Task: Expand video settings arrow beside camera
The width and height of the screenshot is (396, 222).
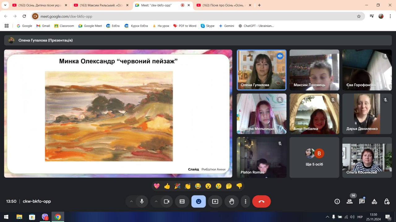Action: (x=156, y=202)
